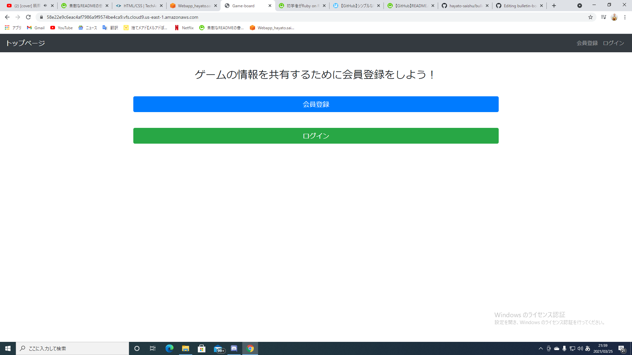The image size is (632, 355).
Task: Toggle the IME input mode あ
Action: pos(587,348)
